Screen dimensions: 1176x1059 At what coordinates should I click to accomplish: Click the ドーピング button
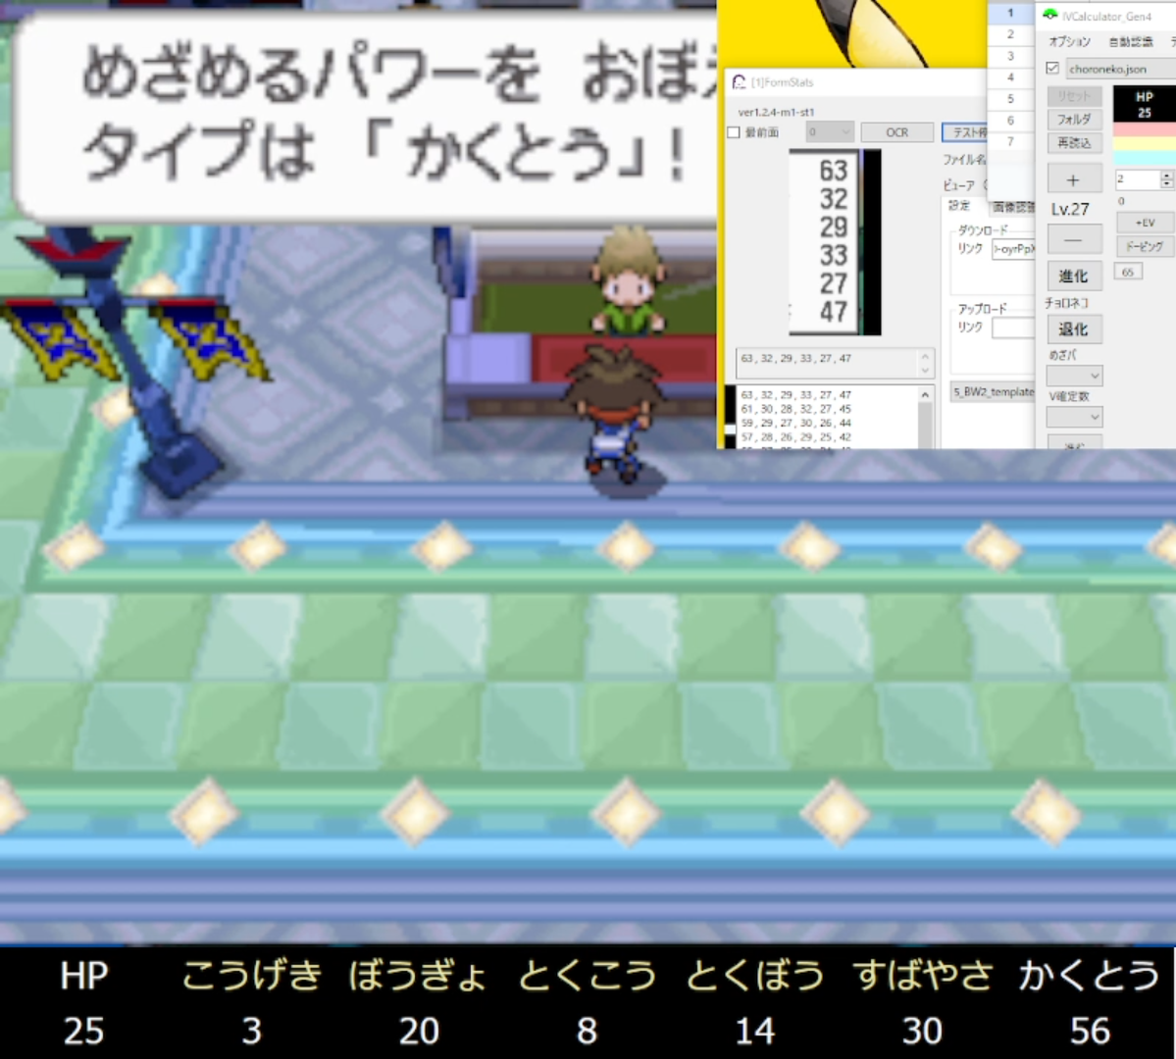[1145, 246]
